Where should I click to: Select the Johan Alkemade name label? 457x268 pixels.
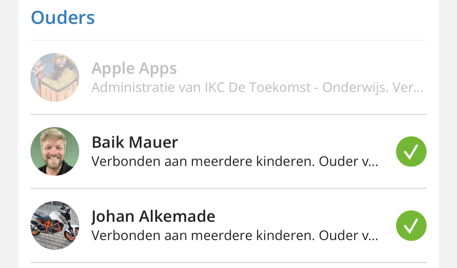pyautogui.click(x=153, y=217)
